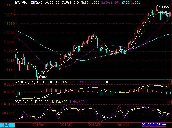Click the 1.4155 high price annotation
This screenshot has height=128, width=172.
[164, 7]
